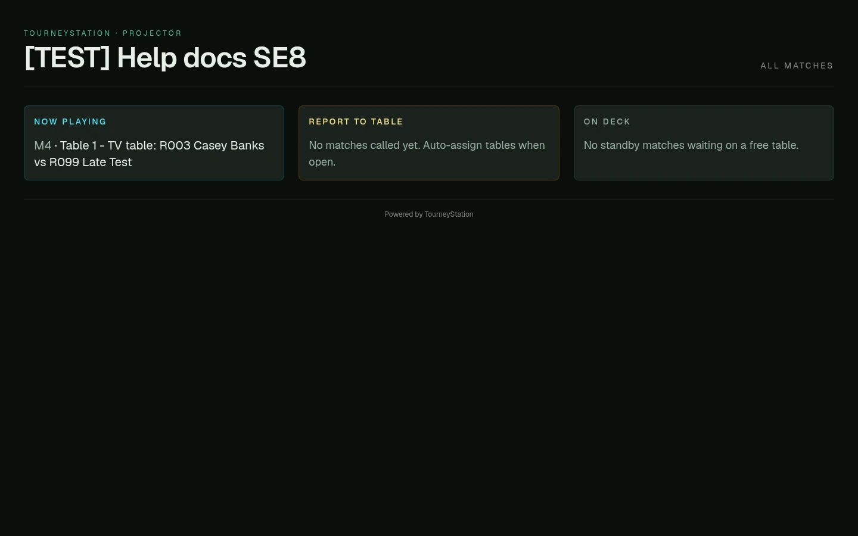Open the ALL MATCHES link
The image size is (858, 536).
tap(797, 66)
